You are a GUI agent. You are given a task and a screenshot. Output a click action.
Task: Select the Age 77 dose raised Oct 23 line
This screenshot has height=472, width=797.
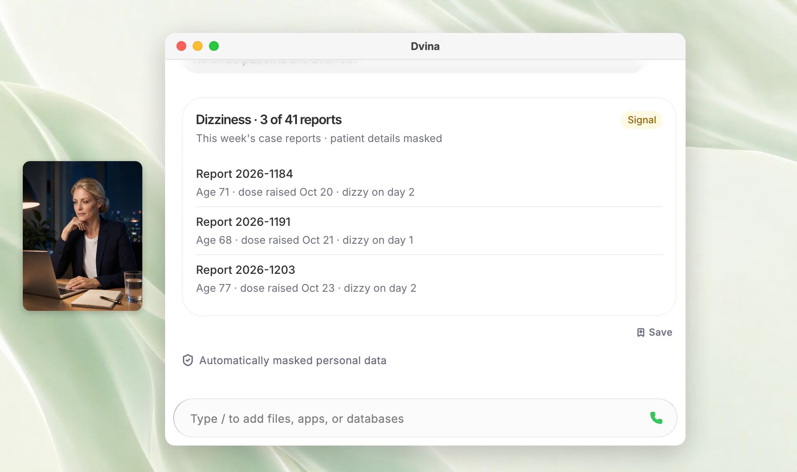(306, 288)
